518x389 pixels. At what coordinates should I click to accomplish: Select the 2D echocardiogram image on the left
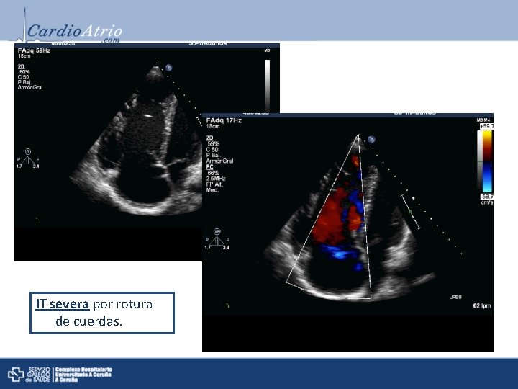click(x=109, y=152)
